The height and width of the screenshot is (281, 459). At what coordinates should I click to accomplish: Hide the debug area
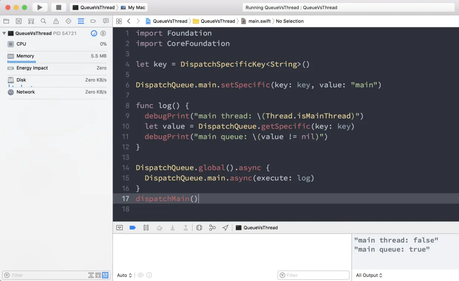[119, 227]
